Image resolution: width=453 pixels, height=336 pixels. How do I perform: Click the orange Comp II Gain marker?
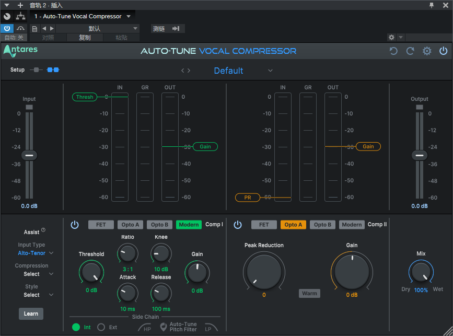[368, 147]
